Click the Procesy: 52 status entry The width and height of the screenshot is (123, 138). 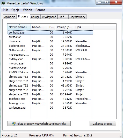point(9,135)
